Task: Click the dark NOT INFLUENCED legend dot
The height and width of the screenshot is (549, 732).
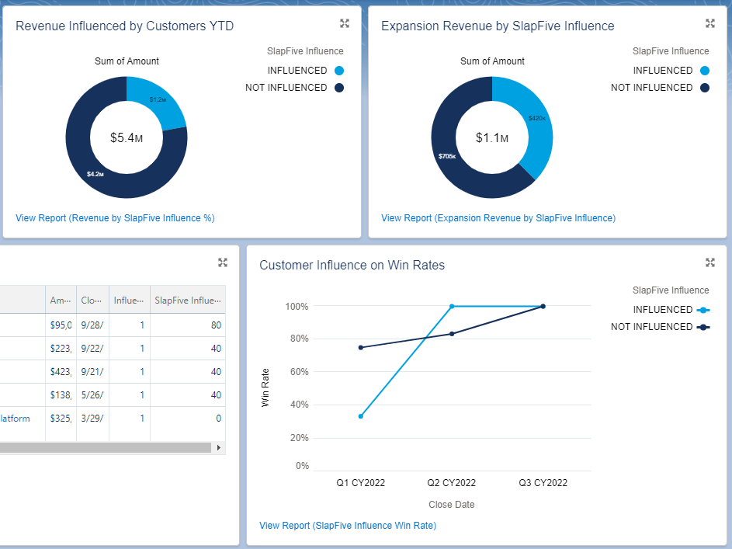Action: coord(339,87)
